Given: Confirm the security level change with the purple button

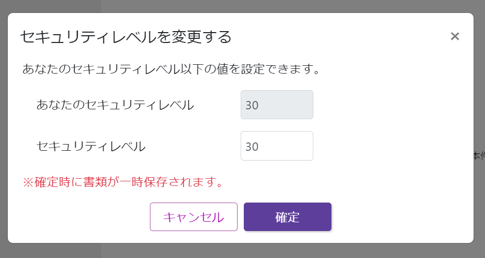Looking at the screenshot, I should coord(287,217).
